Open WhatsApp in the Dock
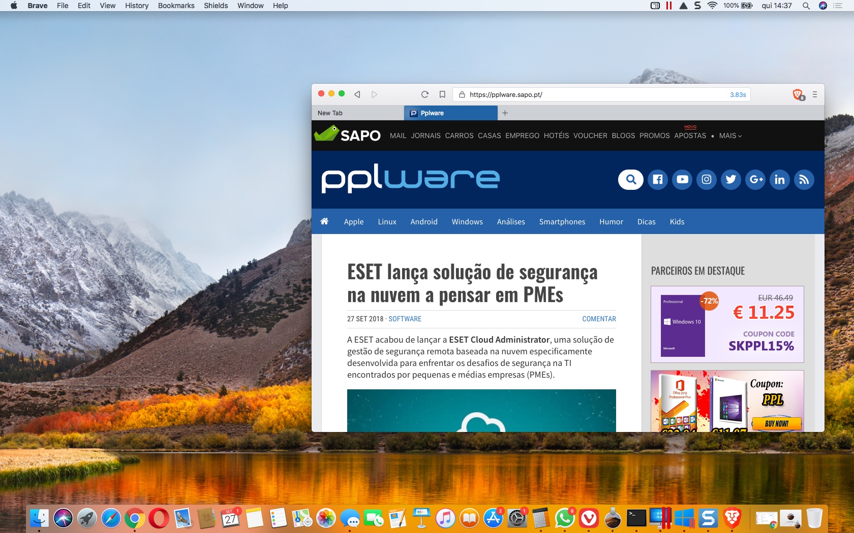Viewport: 854px width, 533px height. click(x=565, y=518)
